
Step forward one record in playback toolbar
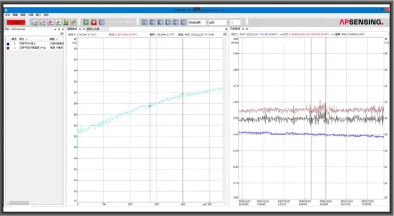(x=168, y=22)
